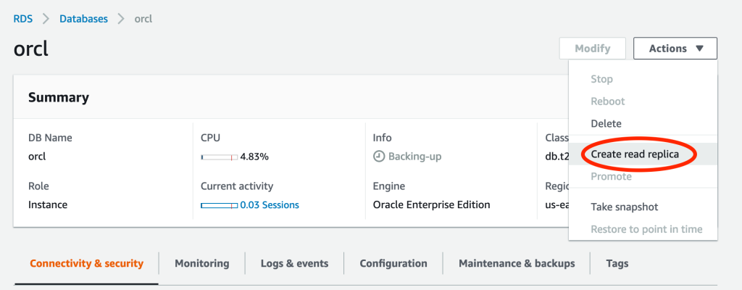The image size is (742, 290).
Task: Click the Modify button
Action: tap(592, 49)
